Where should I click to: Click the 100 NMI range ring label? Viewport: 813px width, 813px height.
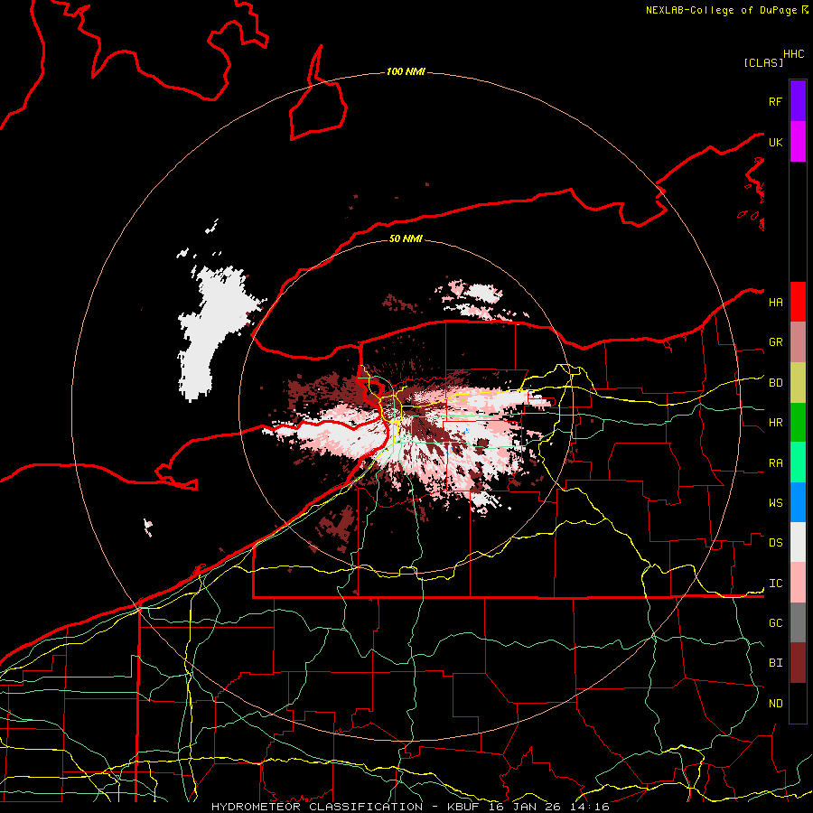[406, 71]
